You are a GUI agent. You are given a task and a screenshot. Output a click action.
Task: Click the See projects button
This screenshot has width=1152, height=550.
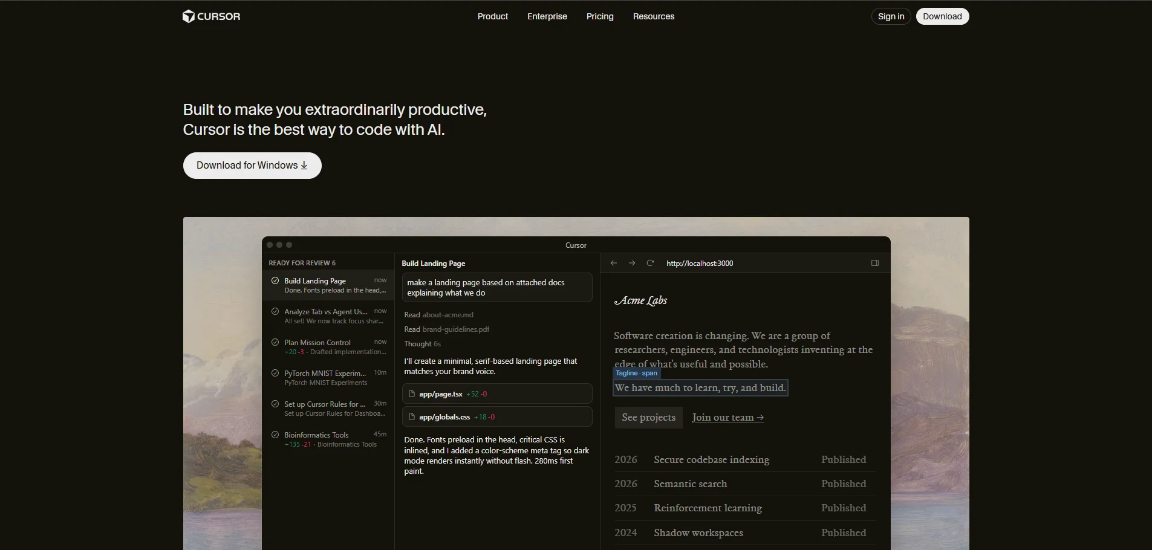(648, 418)
